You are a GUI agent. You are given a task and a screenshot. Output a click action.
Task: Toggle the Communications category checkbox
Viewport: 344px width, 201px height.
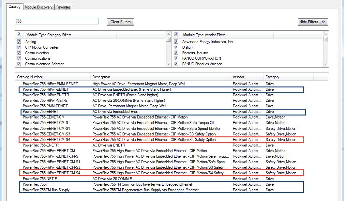[19, 58]
